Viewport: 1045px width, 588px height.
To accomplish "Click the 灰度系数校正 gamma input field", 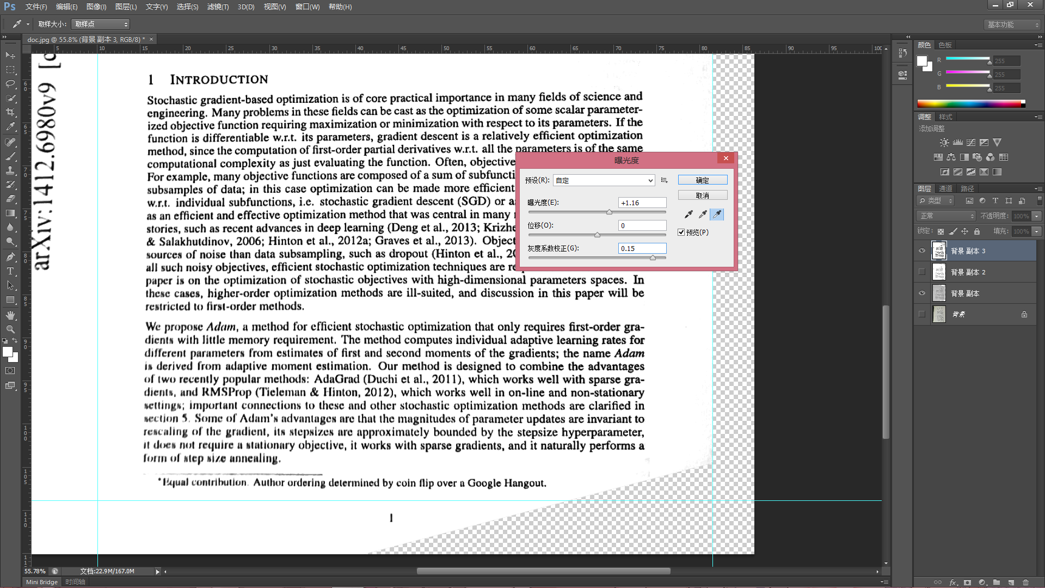I will click(x=642, y=248).
